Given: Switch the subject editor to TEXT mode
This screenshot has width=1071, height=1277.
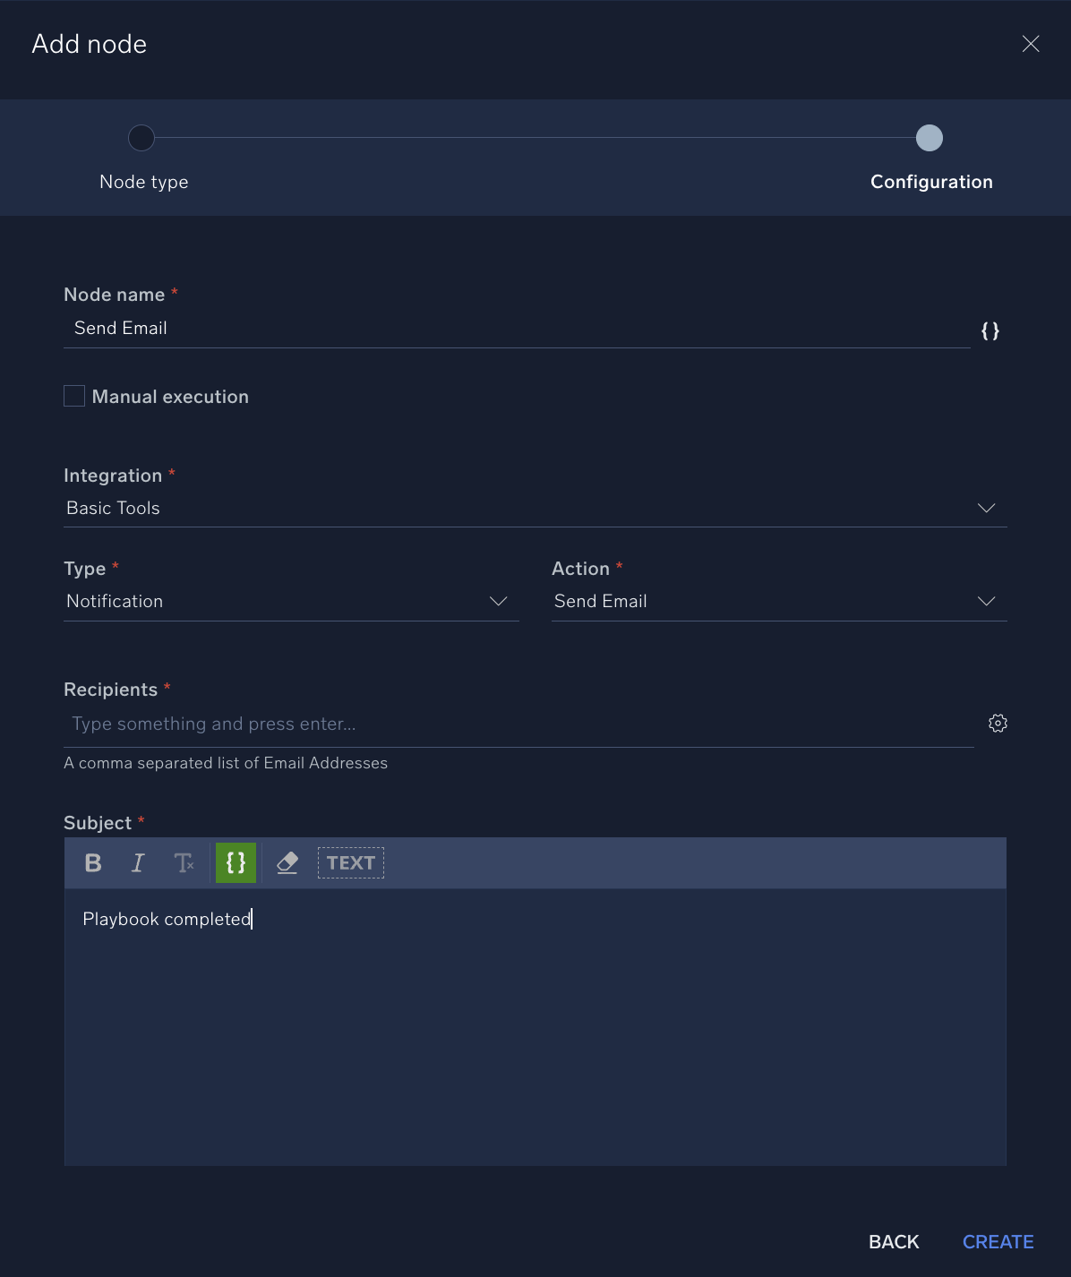Looking at the screenshot, I should (x=350, y=862).
